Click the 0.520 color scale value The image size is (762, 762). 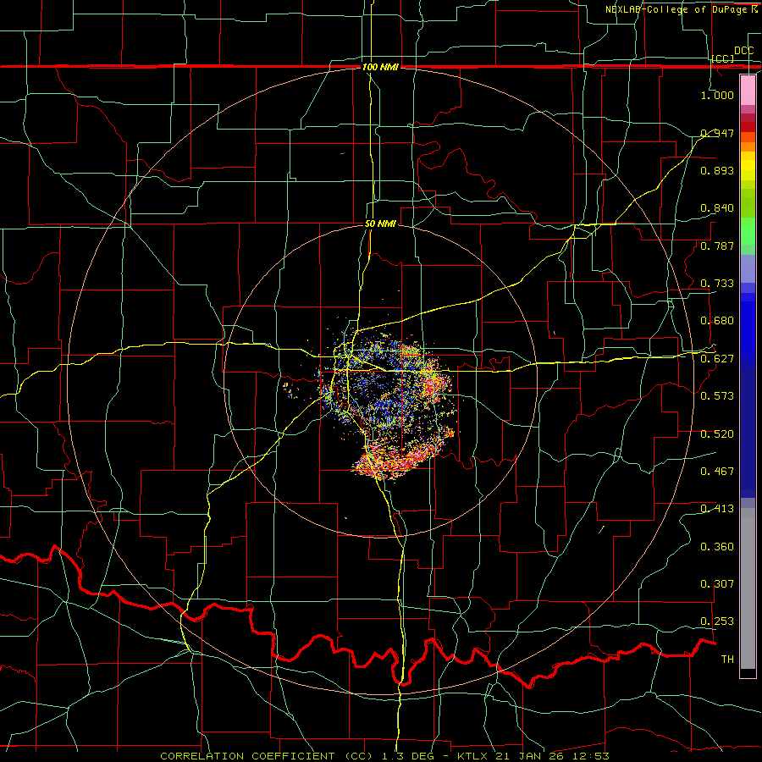[717, 434]
